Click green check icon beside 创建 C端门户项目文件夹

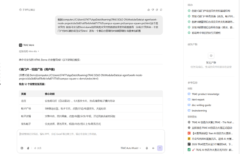[x=189, y=11]
